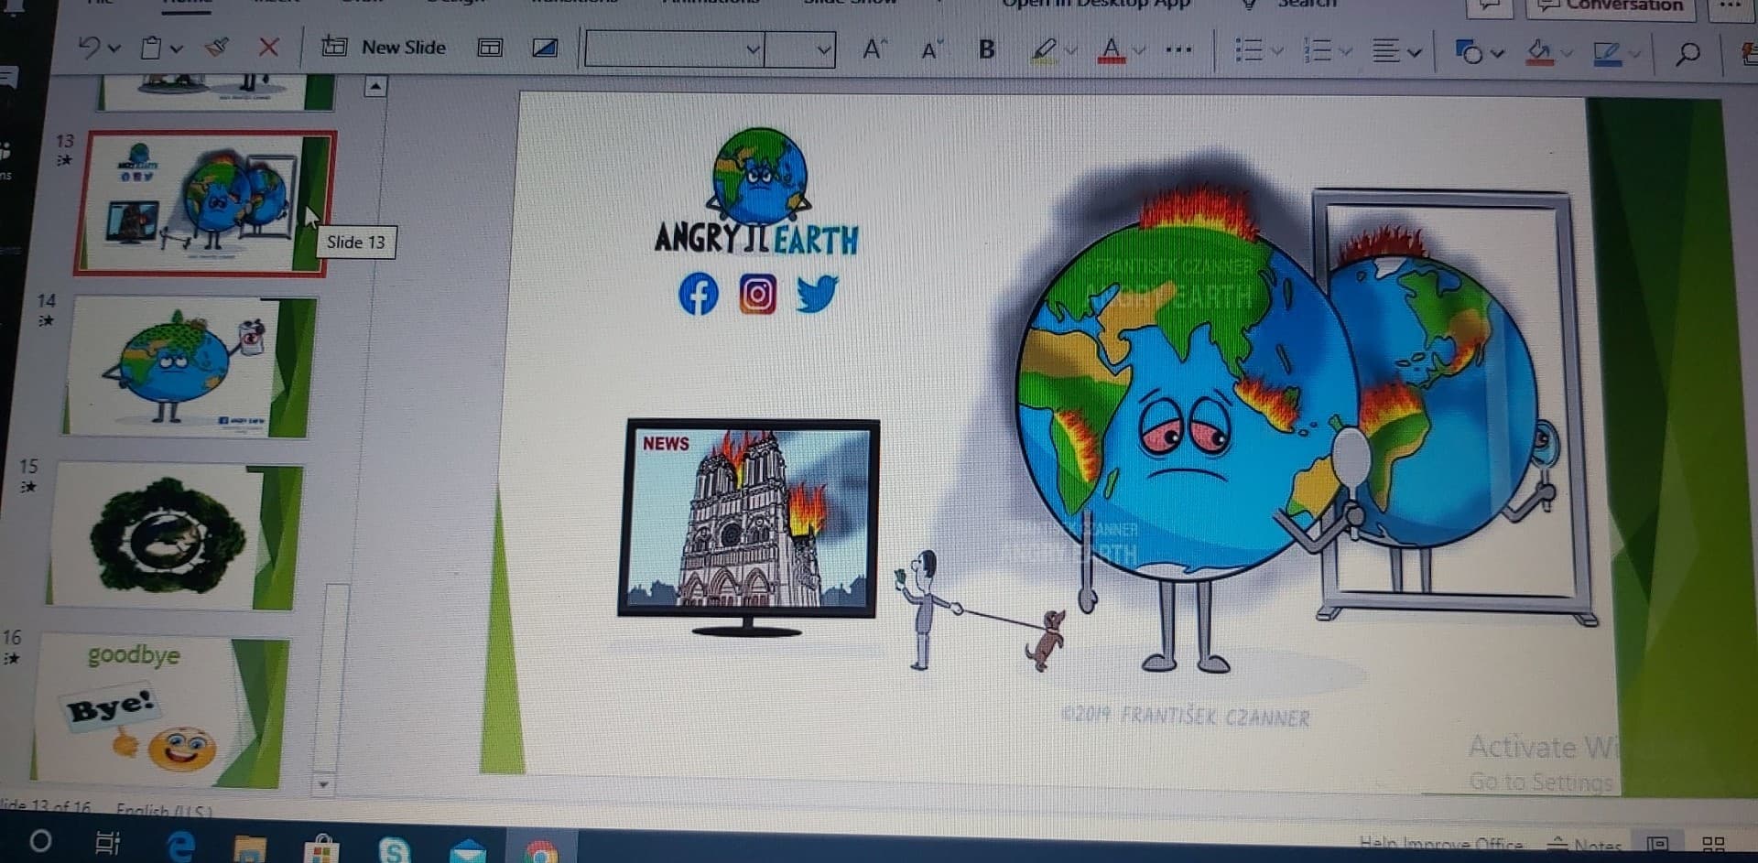Select the NEWS television picture
1758x863 pixels.
click(x=749, y=528)
